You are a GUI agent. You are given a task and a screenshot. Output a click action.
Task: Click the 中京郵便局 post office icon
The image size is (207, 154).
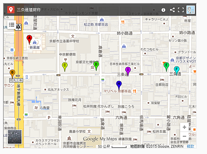coord(66,60)
